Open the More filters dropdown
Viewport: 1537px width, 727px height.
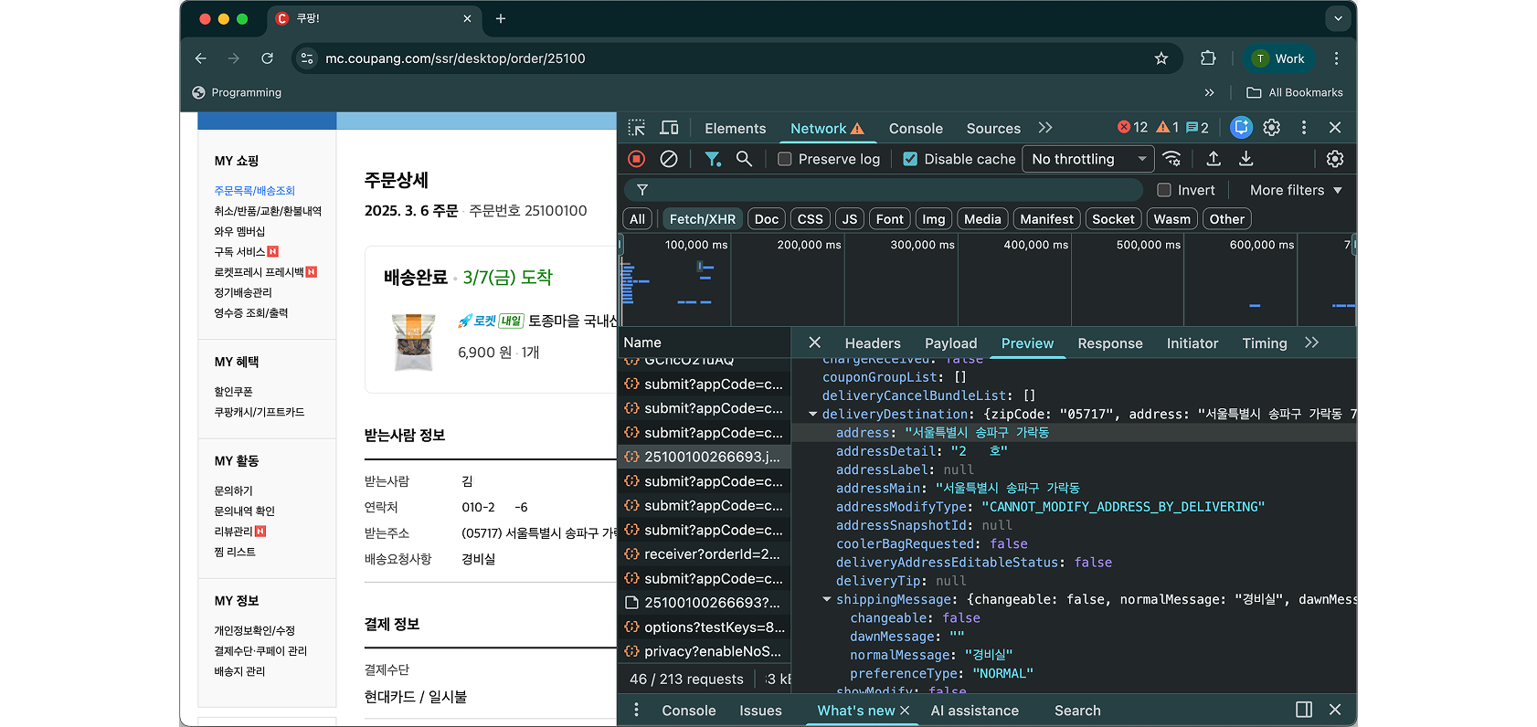tap(1296, 190)
